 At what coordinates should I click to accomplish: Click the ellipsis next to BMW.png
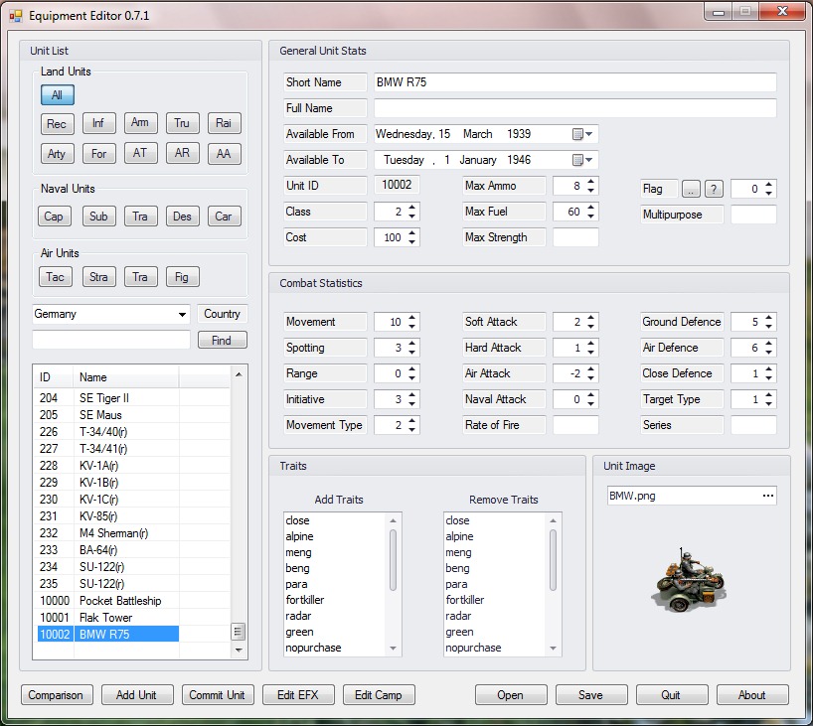coord(767,496)
